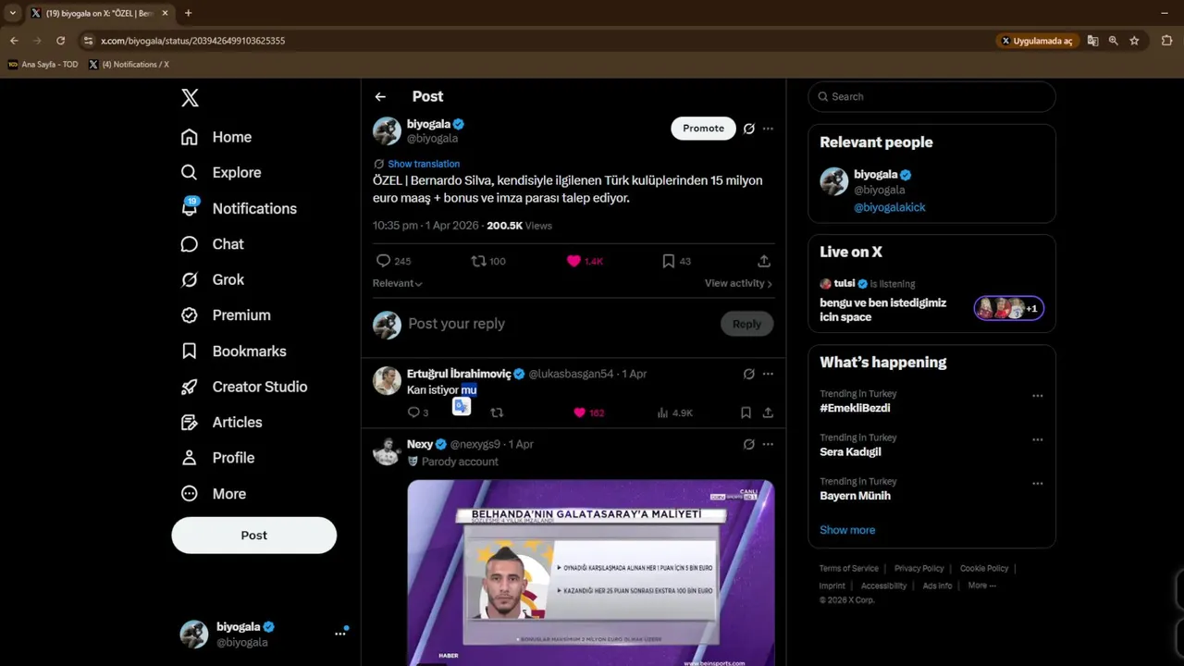Click the Google Translate popup icon
Viewport: 1184px width, 666px height.
[x=462, y=406]
